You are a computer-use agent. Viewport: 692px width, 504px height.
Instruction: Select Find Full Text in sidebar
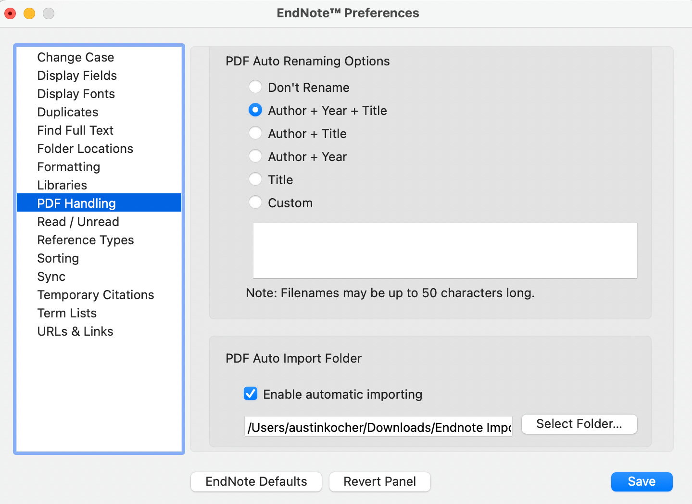coord(99,130)
